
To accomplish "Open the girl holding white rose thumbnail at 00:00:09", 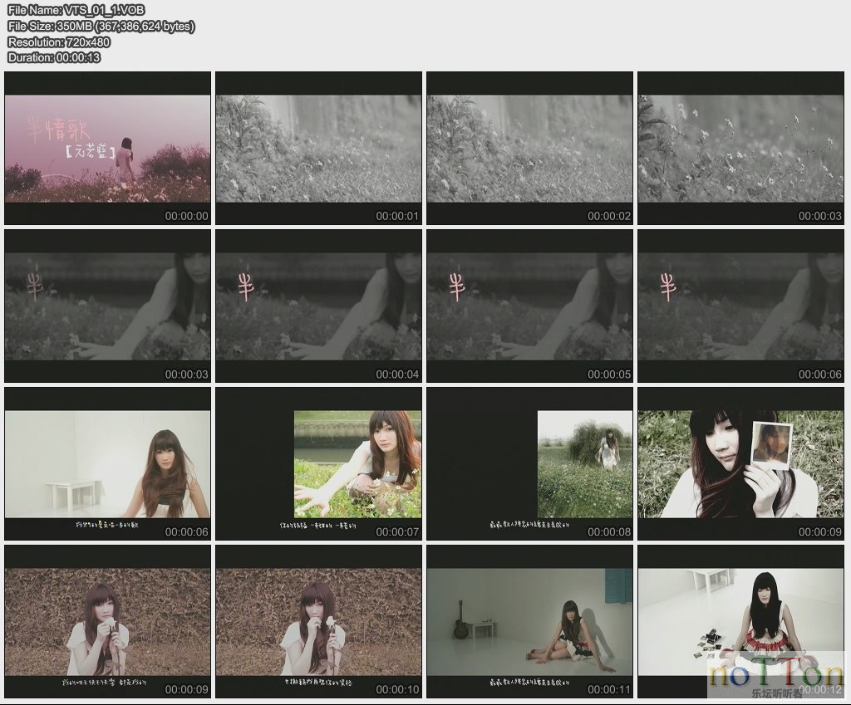I will pyautogui.click(x=107, y=621).
